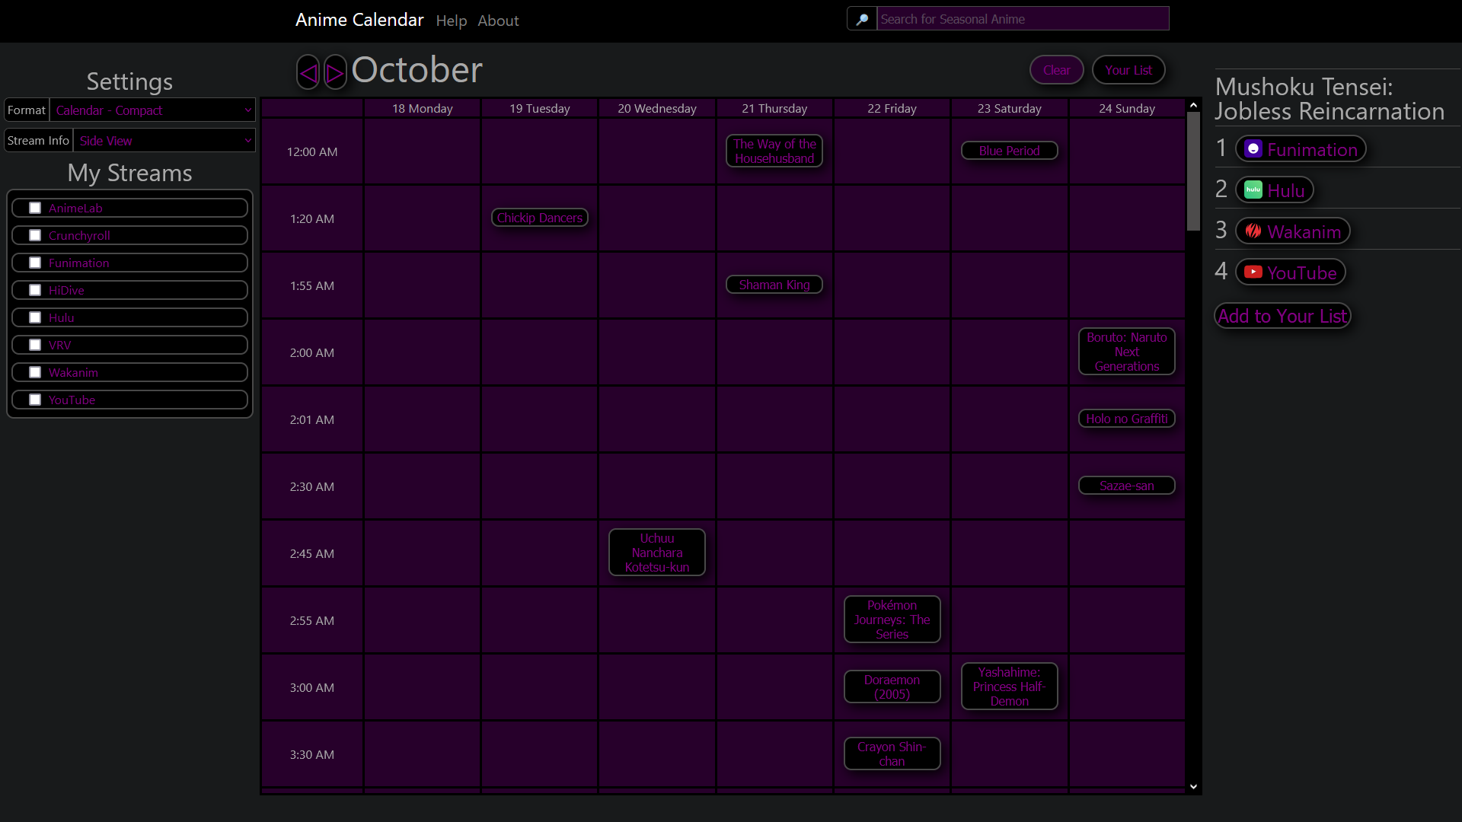Focus the Search for Seasonal Anime field
The image size is (1462, 822).
(1022, 19)
